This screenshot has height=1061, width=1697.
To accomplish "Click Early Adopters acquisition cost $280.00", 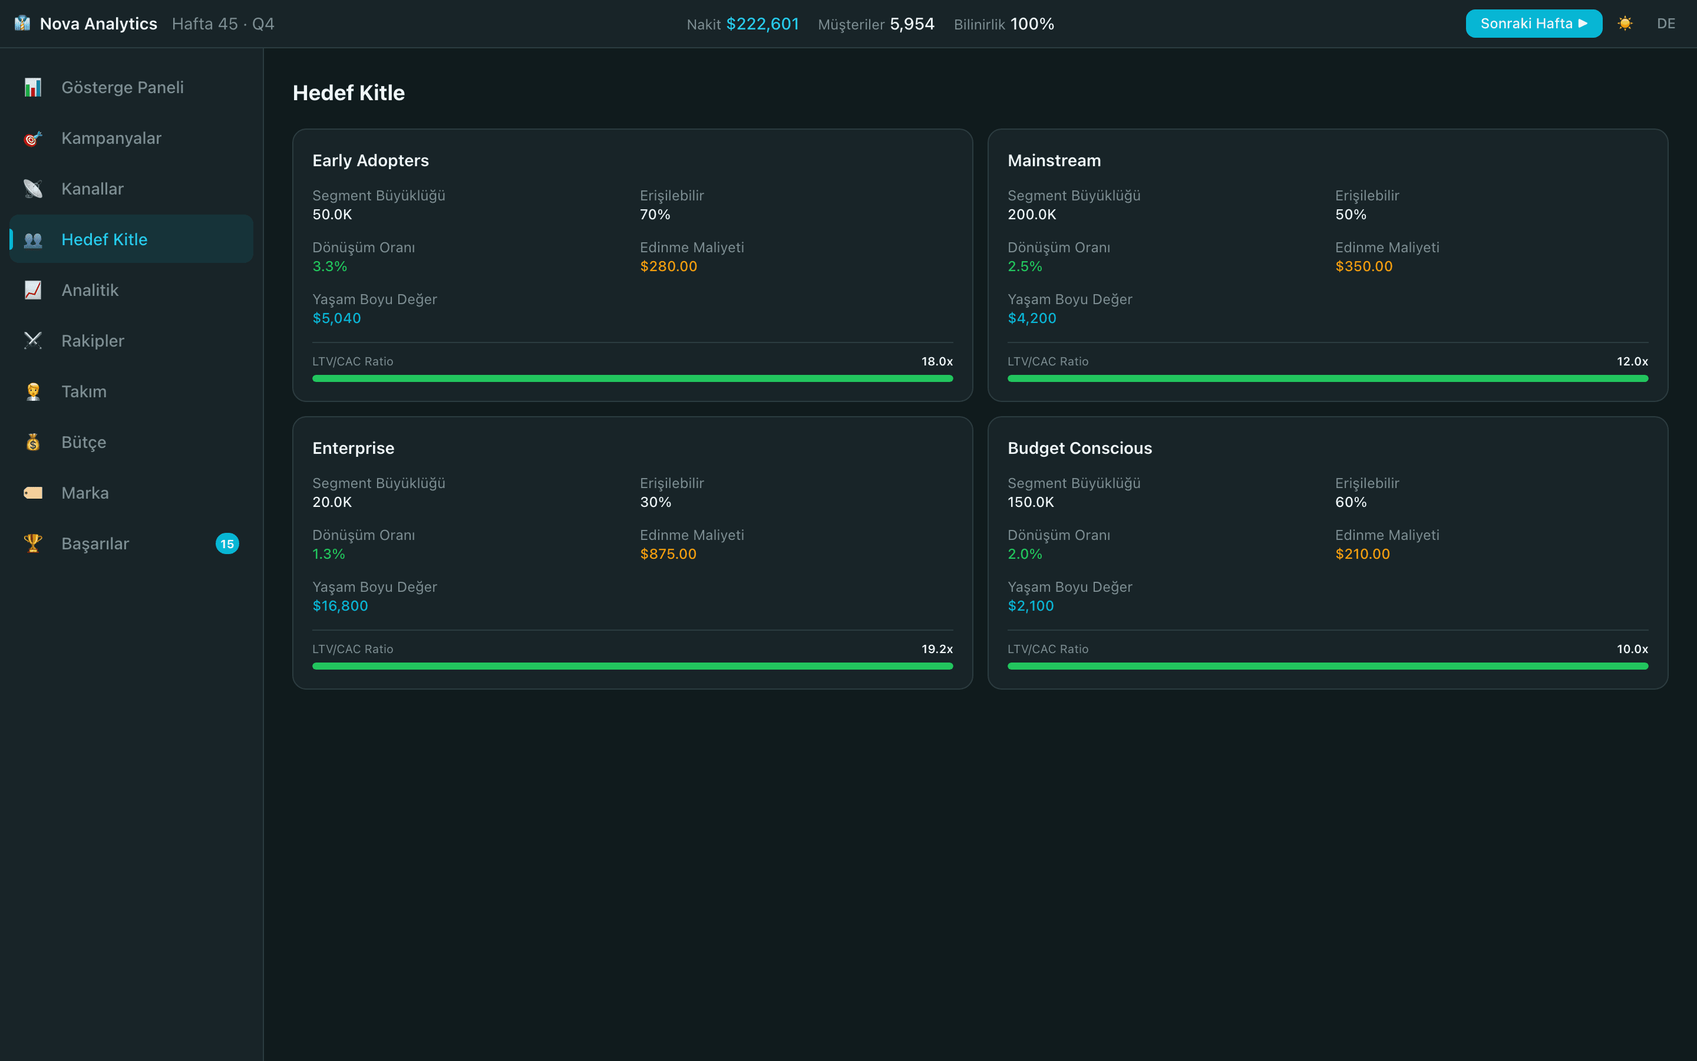I will click(668, 266).
